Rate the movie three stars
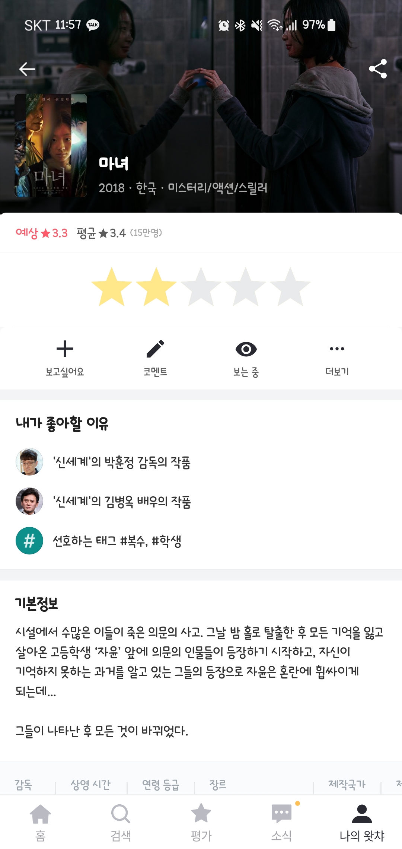Viewport: 402px width, 849px height. (x=201, y=287)
